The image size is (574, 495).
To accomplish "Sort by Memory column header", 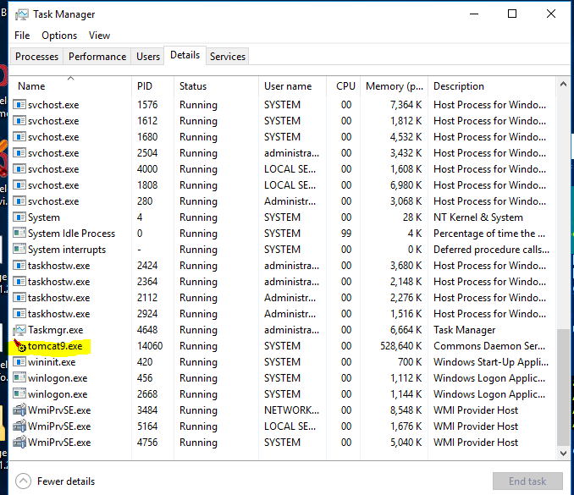I will (395, 86).
